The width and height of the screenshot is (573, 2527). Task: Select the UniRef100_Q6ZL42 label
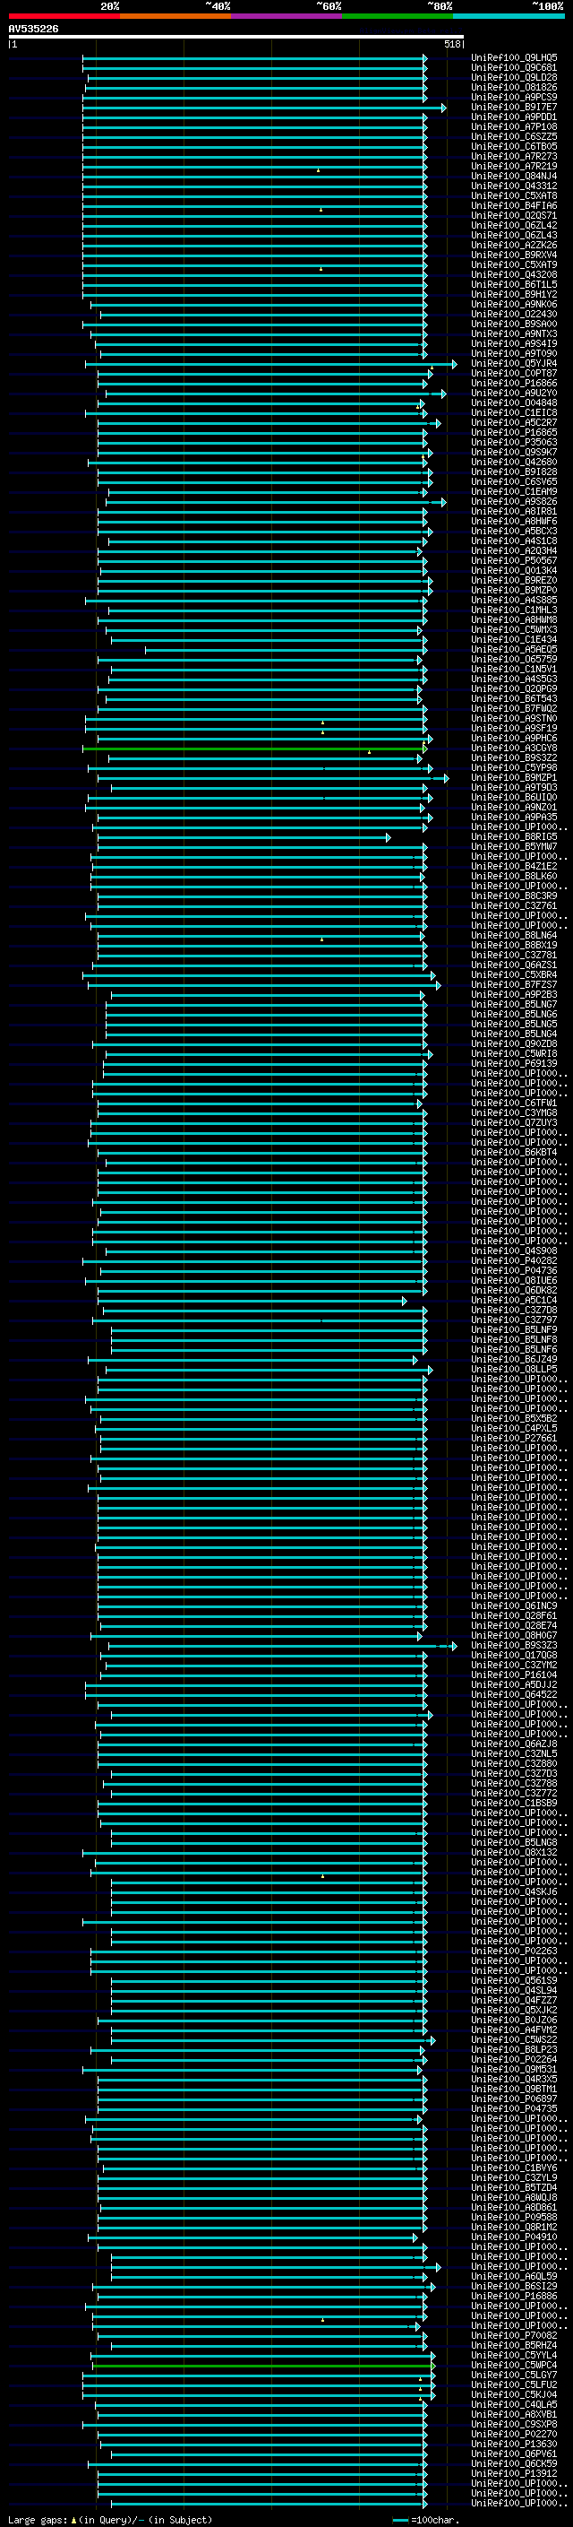pyautogui.click(x=514, y=226)
